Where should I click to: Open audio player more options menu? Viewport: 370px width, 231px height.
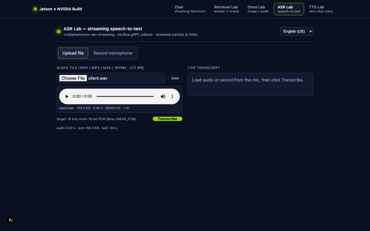pos(172,96)
